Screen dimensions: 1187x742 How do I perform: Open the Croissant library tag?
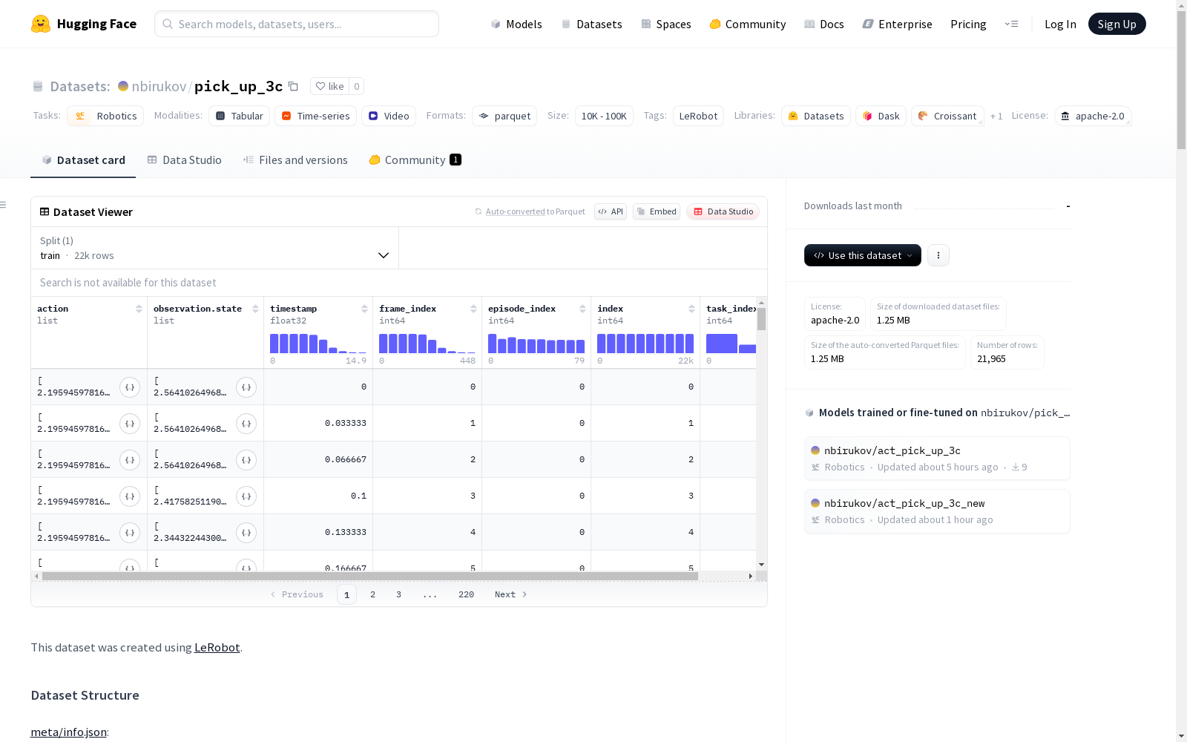(x=947, y=116)
